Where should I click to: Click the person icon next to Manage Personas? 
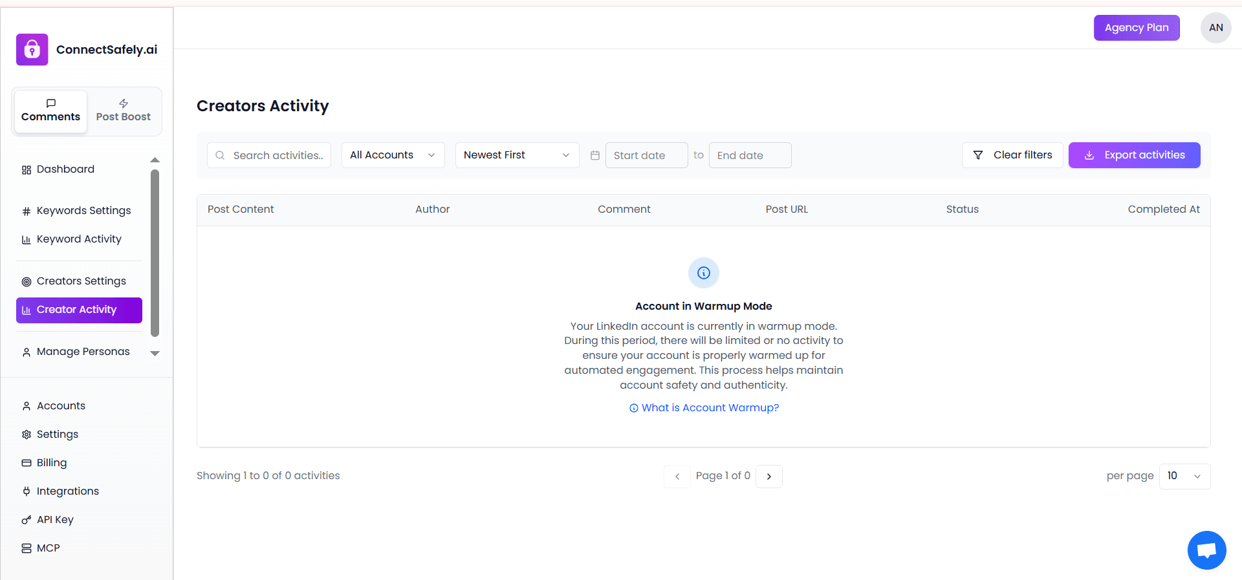point(27,352)
